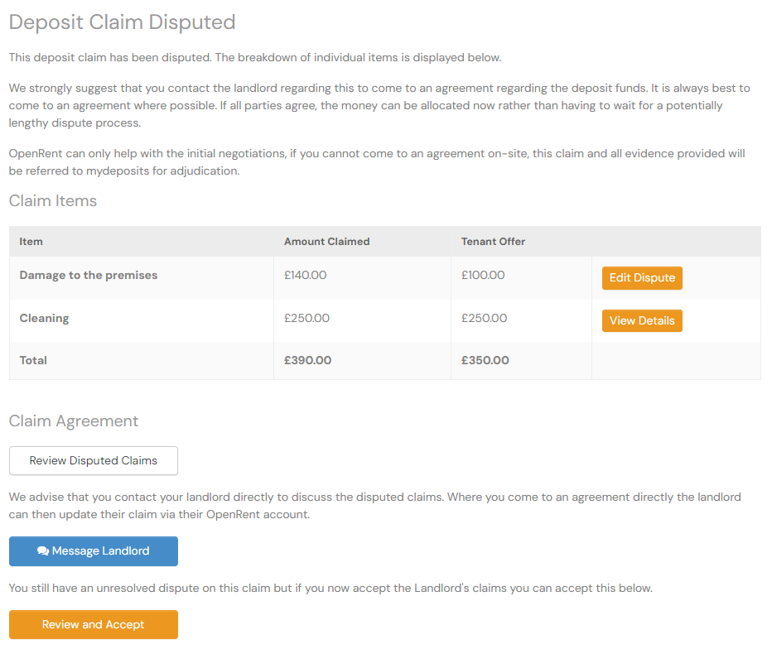Click the Amount Claimed column header
772x649 pixels.
(x=326, y=242)
